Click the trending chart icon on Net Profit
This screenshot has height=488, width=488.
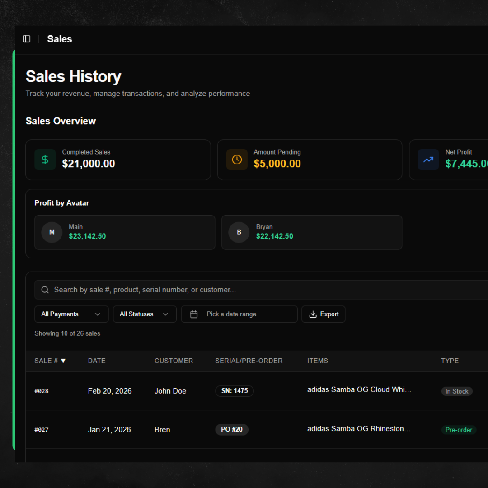(x=428, y=160)
